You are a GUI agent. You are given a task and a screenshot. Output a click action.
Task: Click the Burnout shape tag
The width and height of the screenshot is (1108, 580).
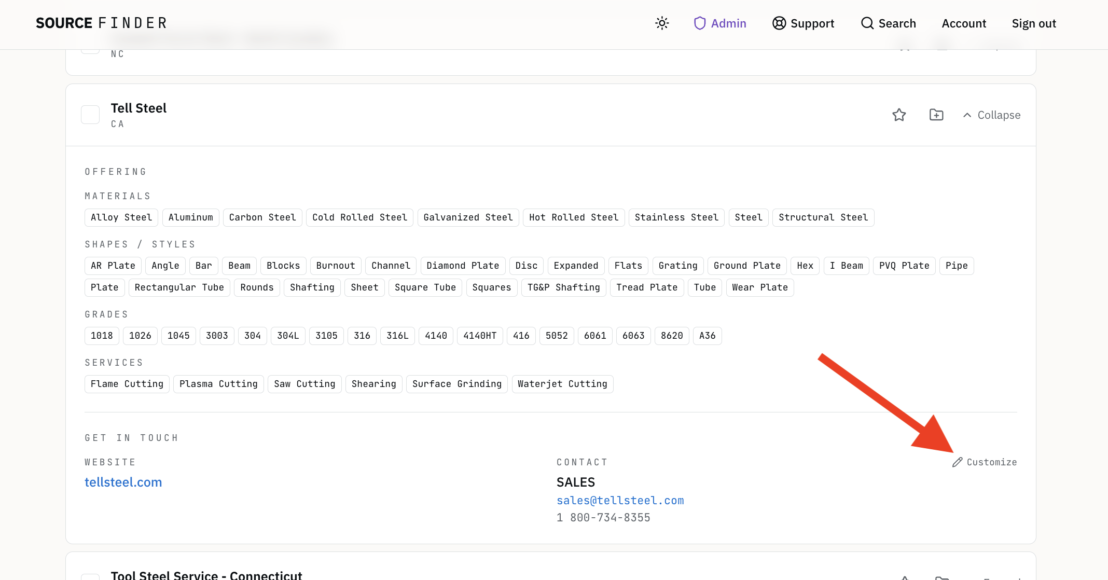[336, 266]
